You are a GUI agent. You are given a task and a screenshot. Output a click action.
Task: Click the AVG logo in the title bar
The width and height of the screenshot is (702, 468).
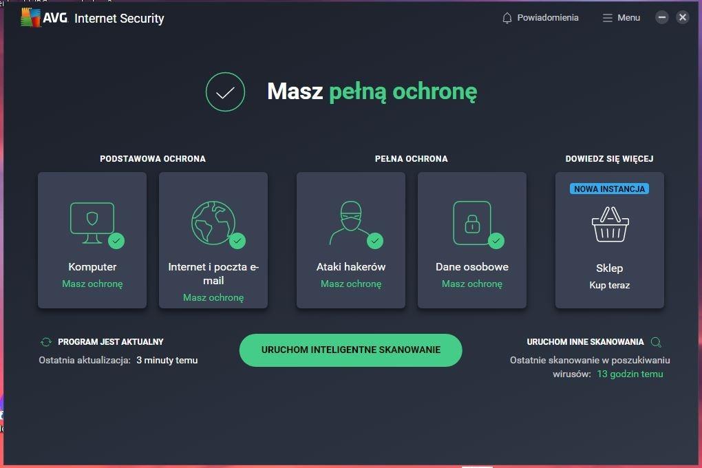coord(44,17)
